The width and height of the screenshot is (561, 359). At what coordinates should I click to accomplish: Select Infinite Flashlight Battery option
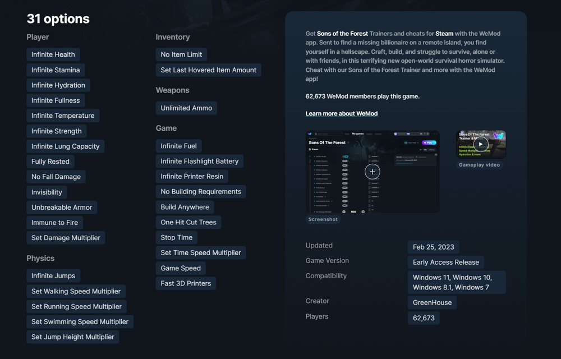(x=199, y=161)
